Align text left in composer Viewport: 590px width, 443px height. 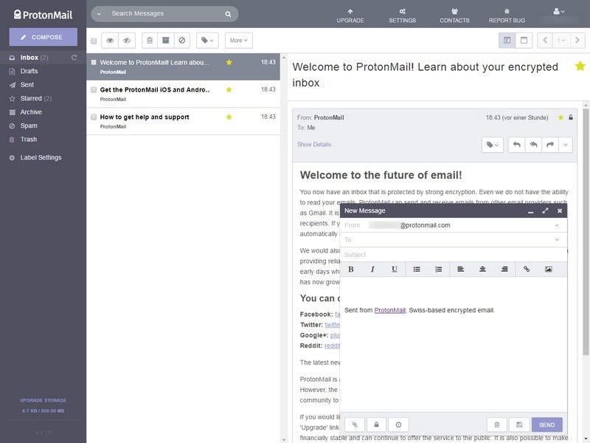(460, 269)
